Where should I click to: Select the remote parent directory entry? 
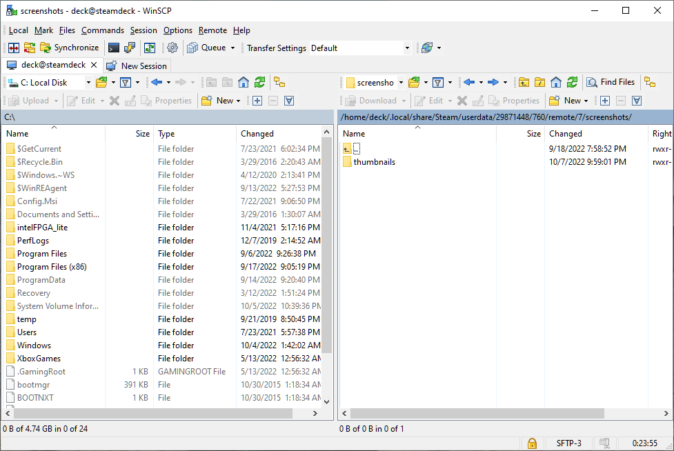pos(352,149)
